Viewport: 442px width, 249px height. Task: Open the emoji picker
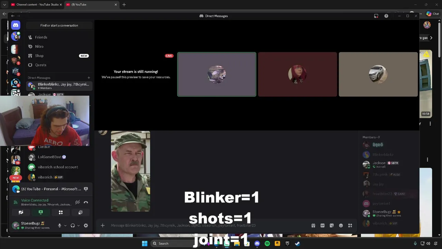tap(341, 225)
